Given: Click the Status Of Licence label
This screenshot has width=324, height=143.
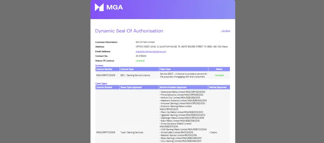Looking at the screenshot, I should pyautogui.click(x=105, y=61).
